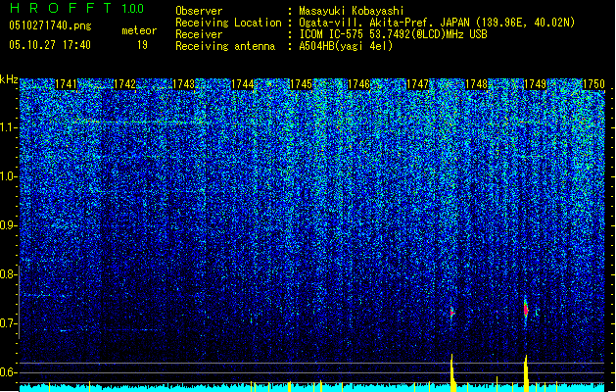Screen dimensions: 616x392
Task: Click the Receiving antenna label
Action: click(225, 46)
